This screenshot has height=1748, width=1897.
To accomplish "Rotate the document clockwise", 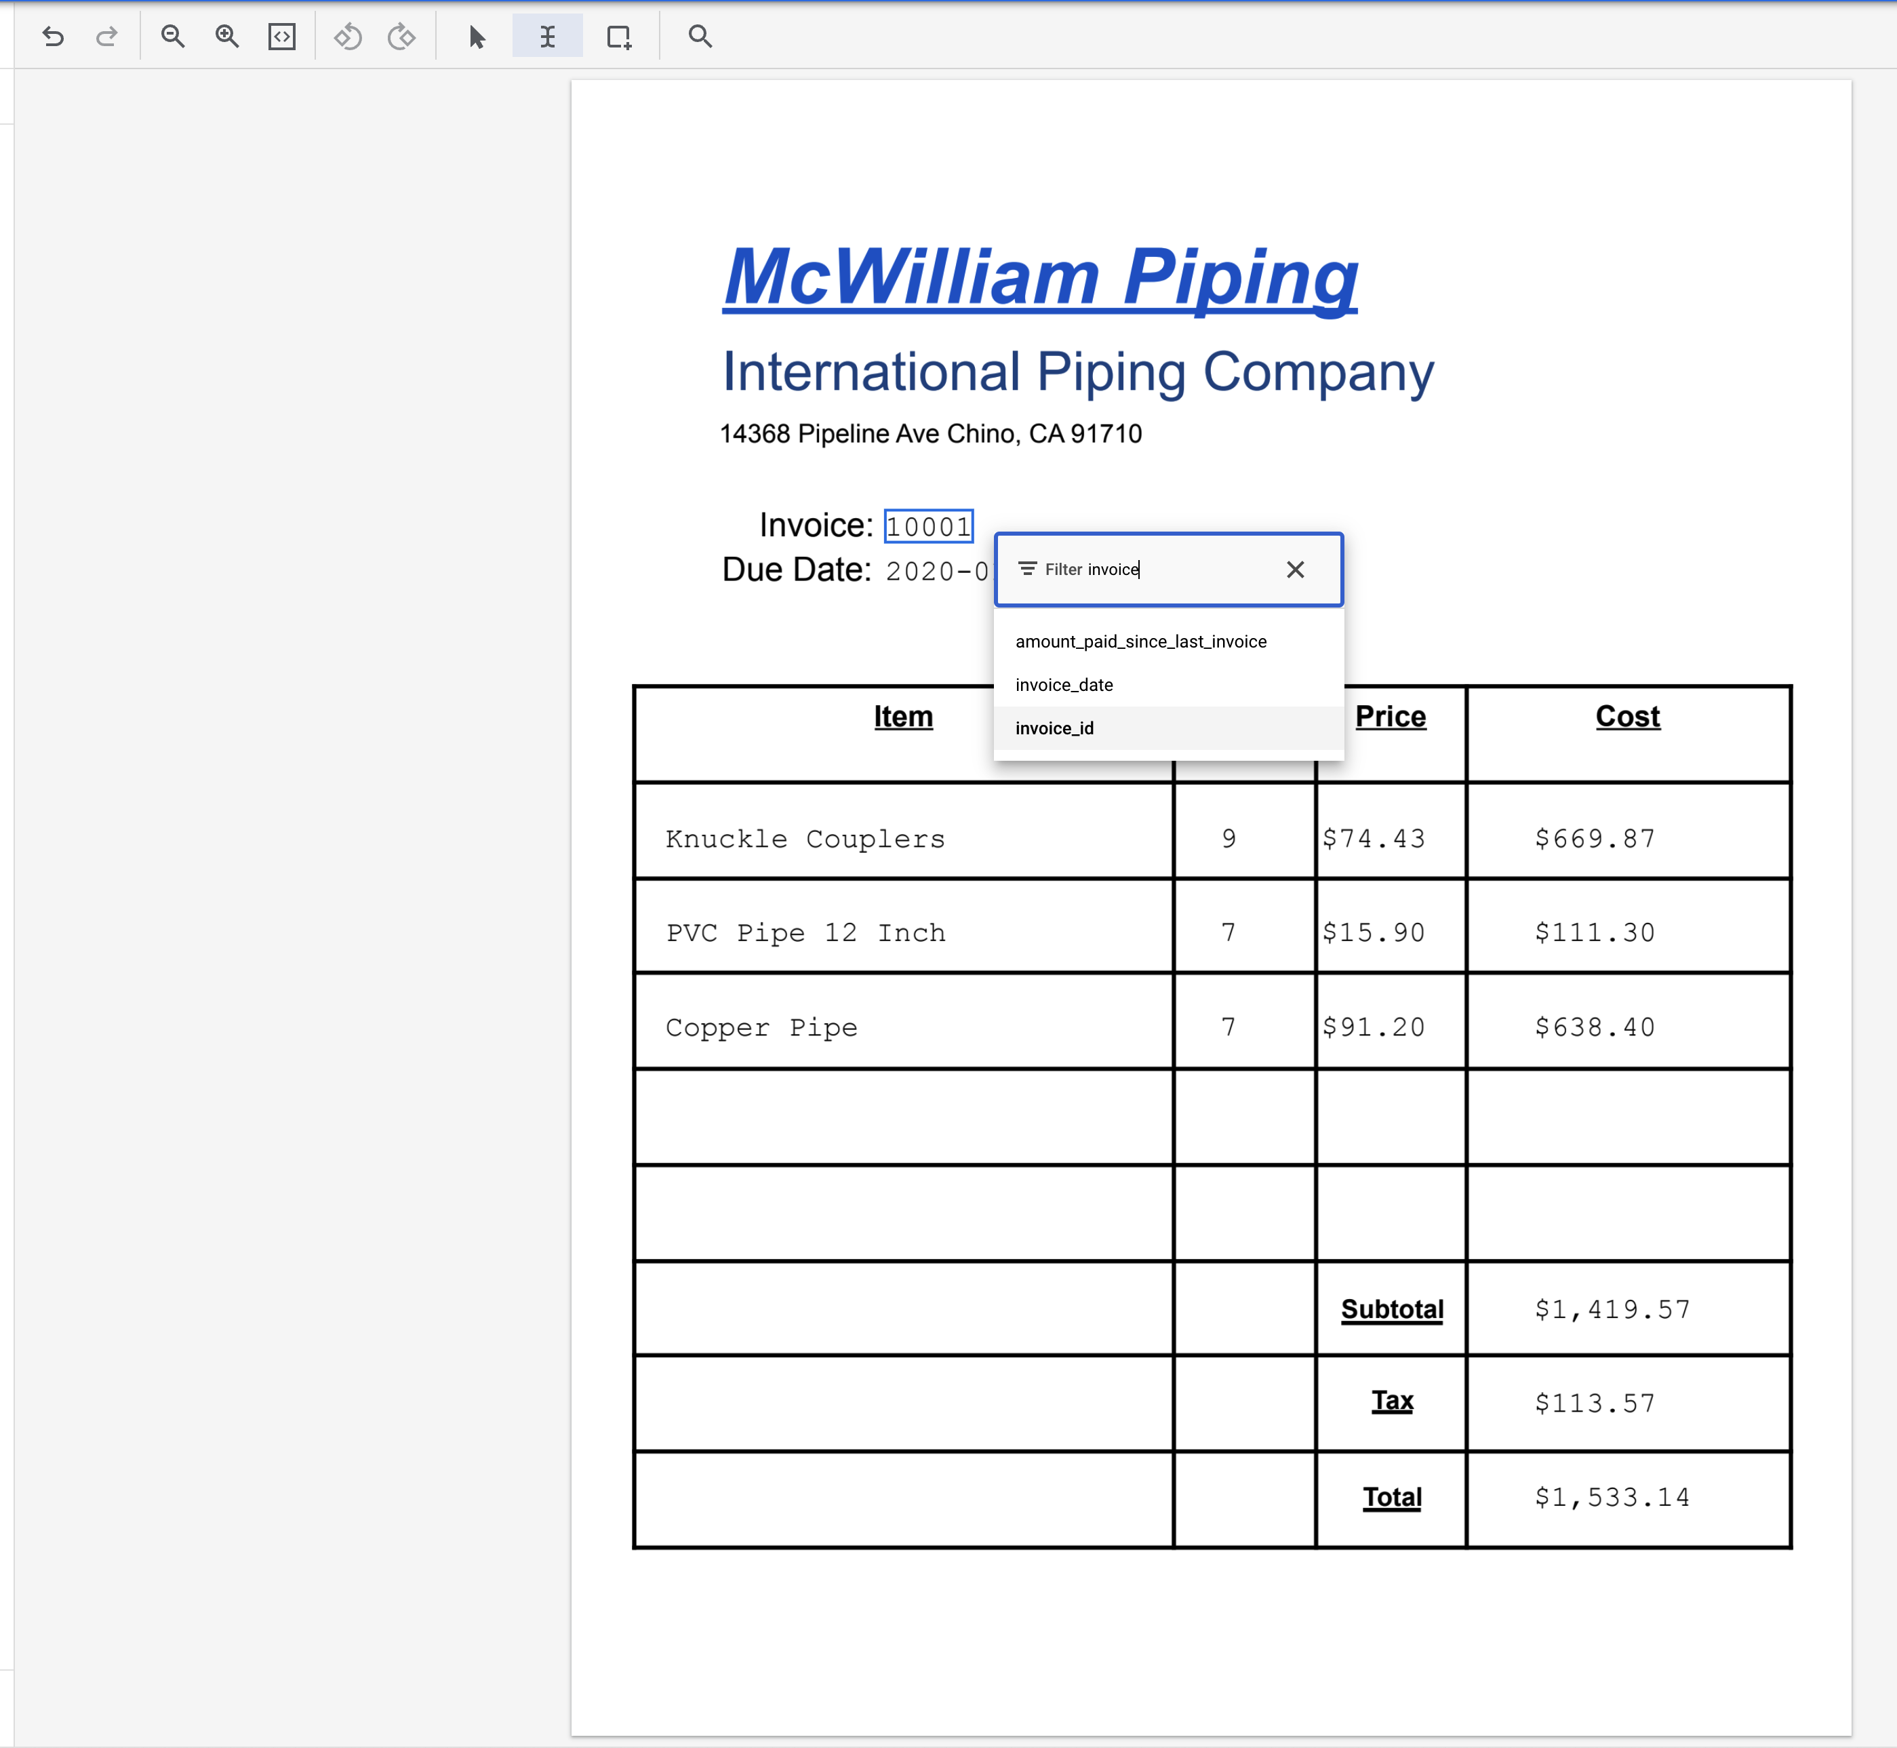I will [401, 37].
